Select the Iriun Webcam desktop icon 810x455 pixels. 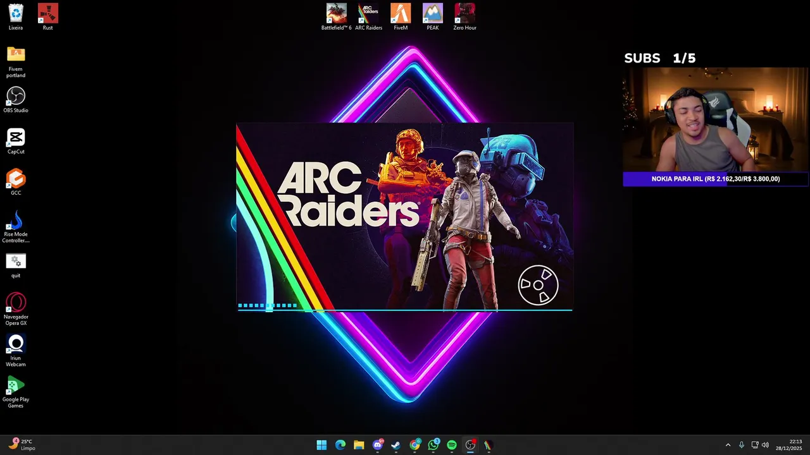16,351
